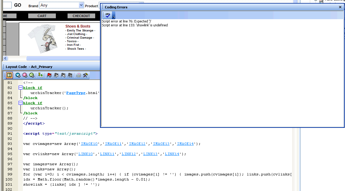Click the IMAGE10 link in code

[x=89, y=144]
